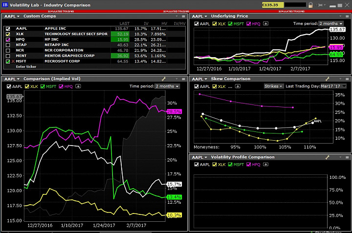Toggle MSFT line in Underlying Price chart legend

coord(230,23)
